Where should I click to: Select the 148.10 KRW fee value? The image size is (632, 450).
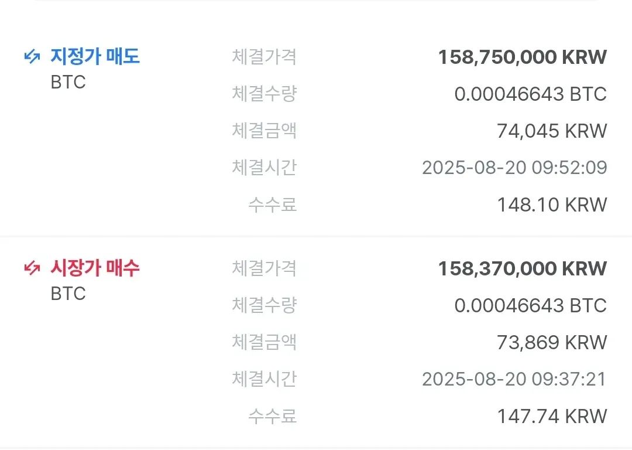pyautogui.click(x=552, y=204)
